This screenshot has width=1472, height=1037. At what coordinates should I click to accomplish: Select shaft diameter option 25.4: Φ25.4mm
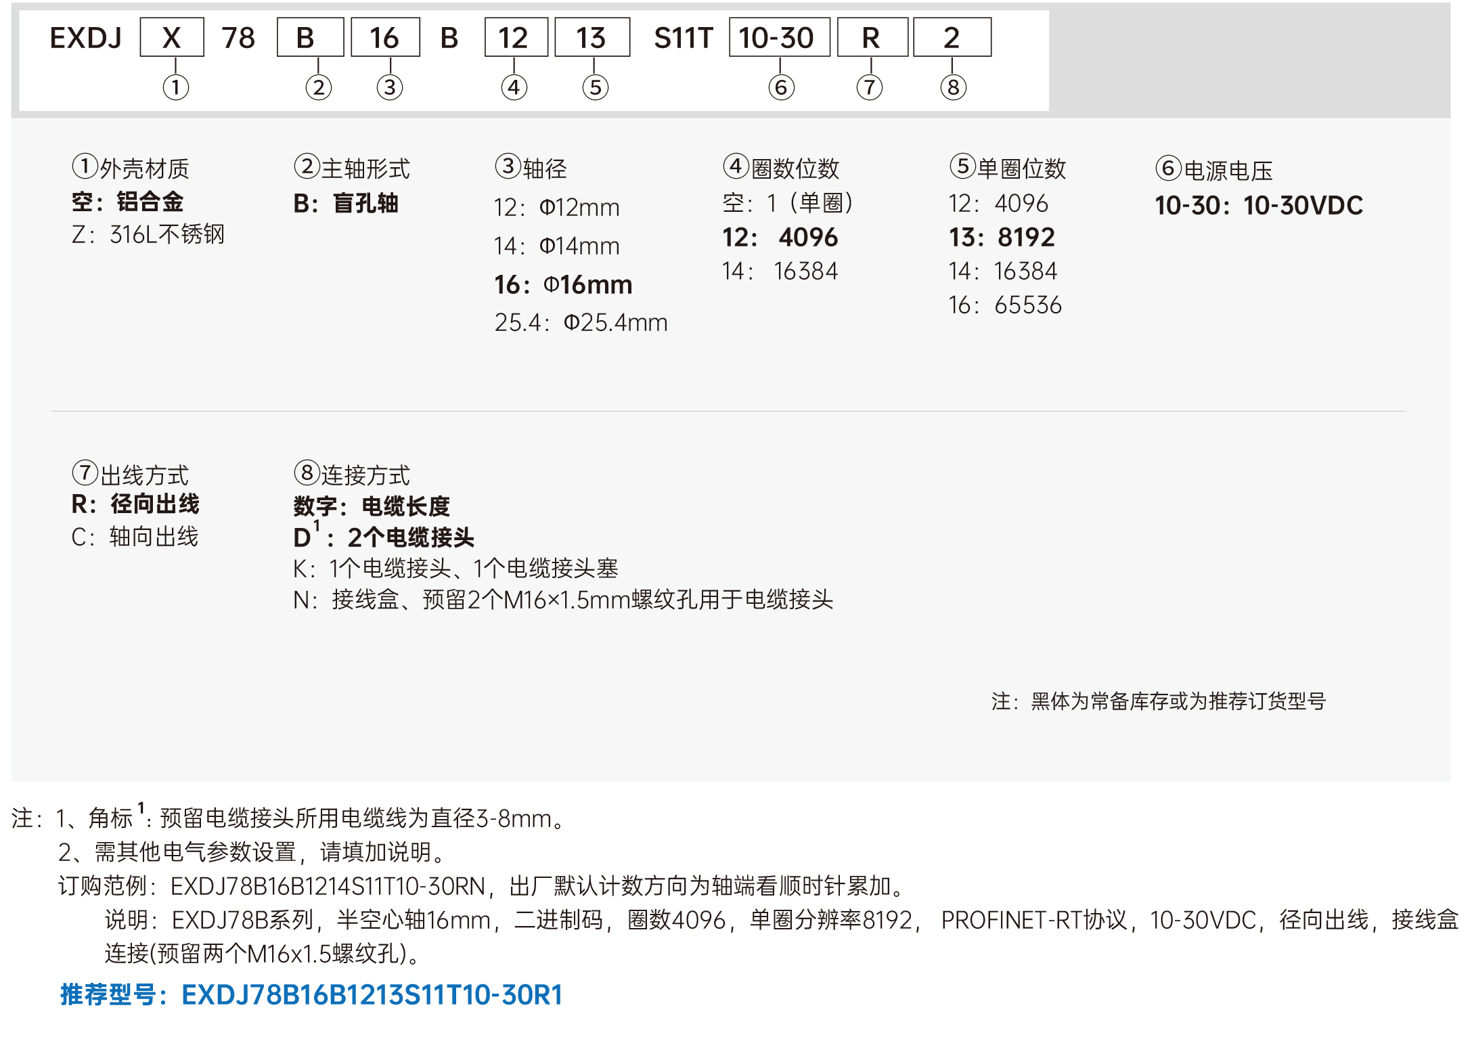coord(581,323)
